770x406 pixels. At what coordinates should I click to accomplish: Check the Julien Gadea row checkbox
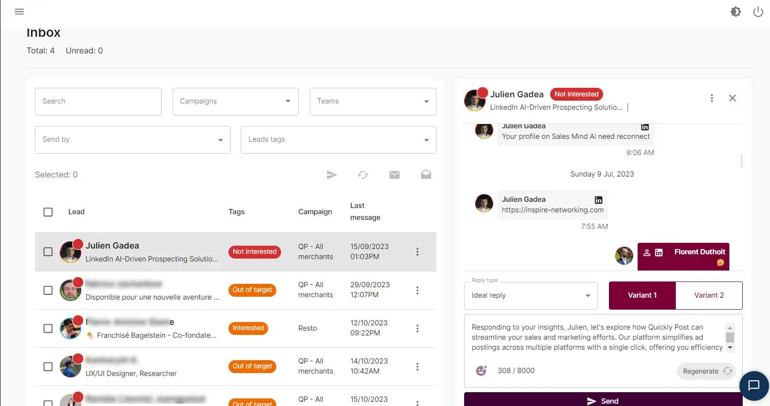[48, 251]
